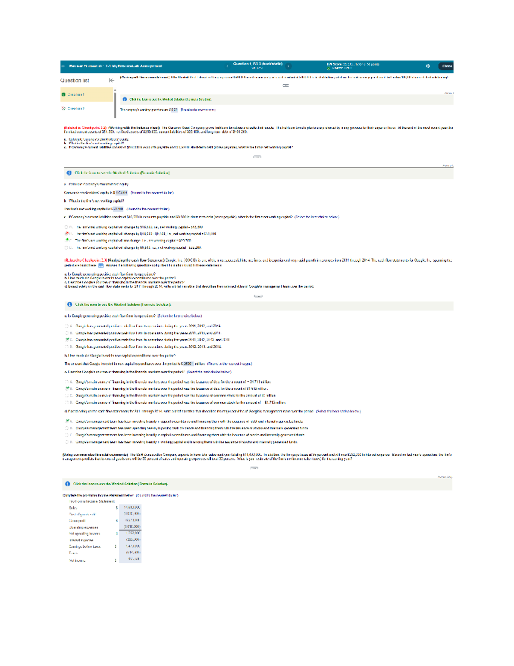
Task: Click info icon for Carraway worked solution
Action: click(x=69, y=173)
